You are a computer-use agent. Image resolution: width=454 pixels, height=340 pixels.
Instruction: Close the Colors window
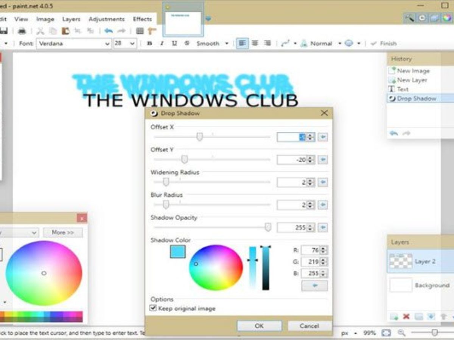(82, 218)
